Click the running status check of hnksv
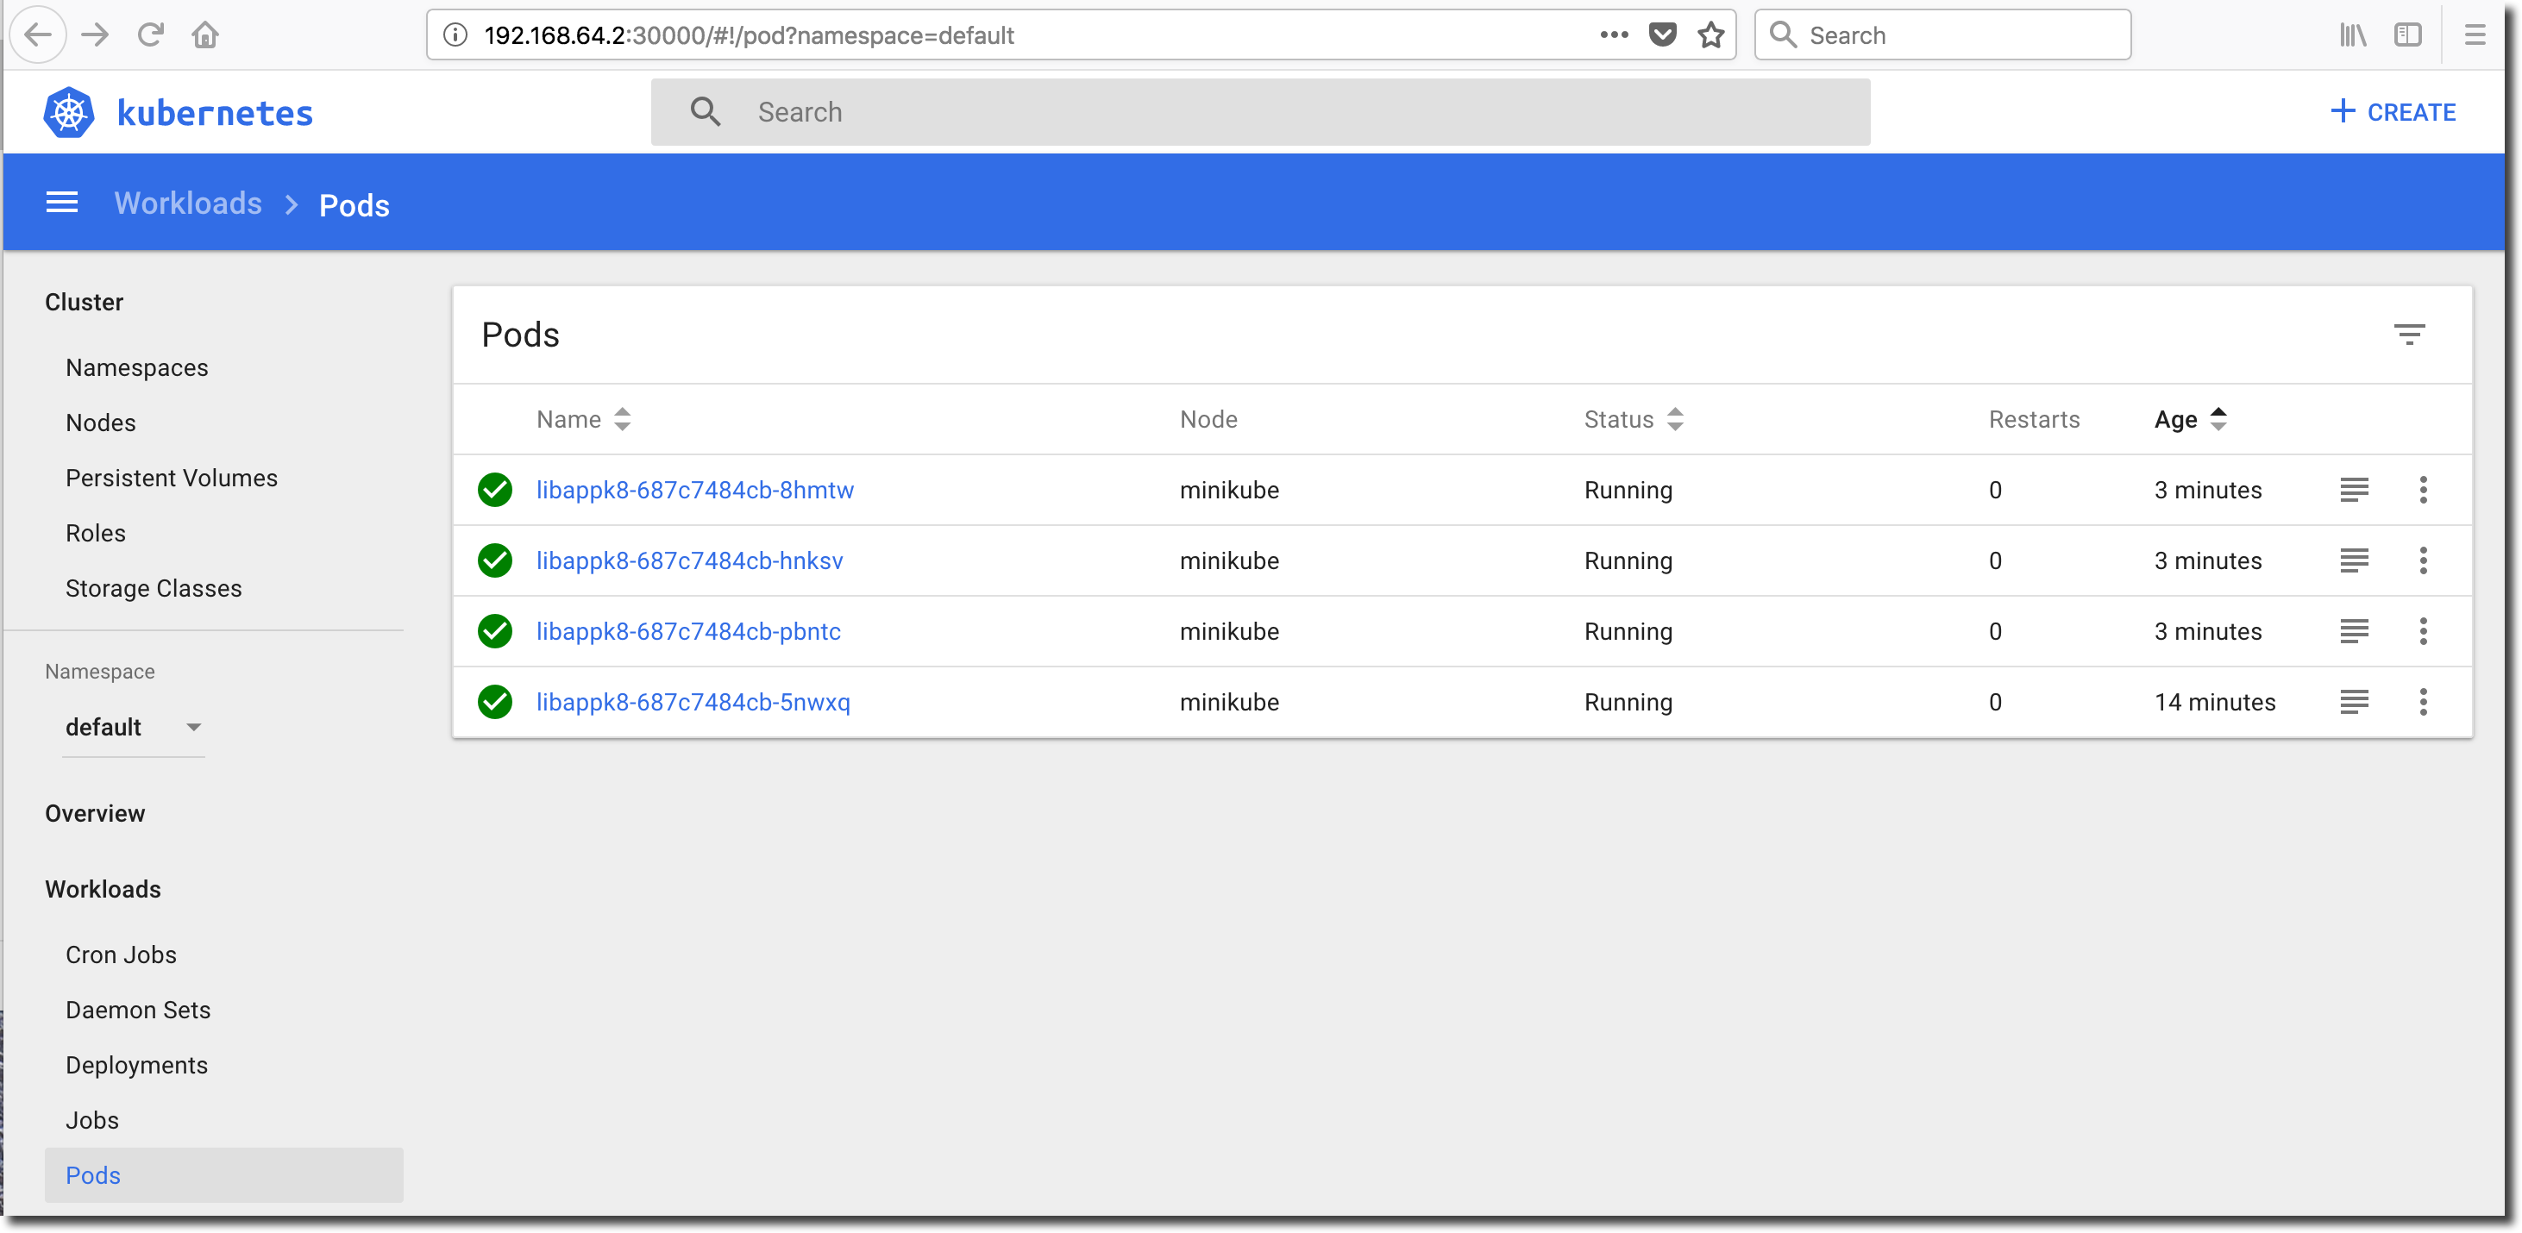 click(494, 560)
